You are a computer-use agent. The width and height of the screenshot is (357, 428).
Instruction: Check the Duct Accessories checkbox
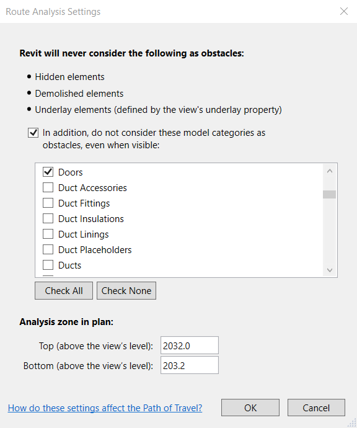point(48,187)
